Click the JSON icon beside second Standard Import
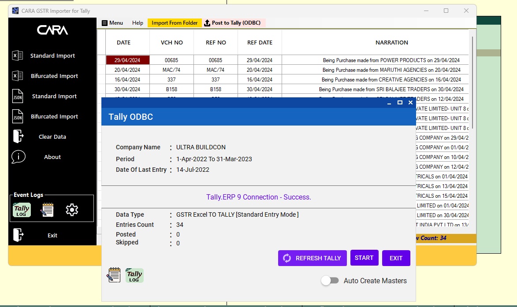Image resolution: width=517 pixels, height=307 pixels. coord(17,96)
